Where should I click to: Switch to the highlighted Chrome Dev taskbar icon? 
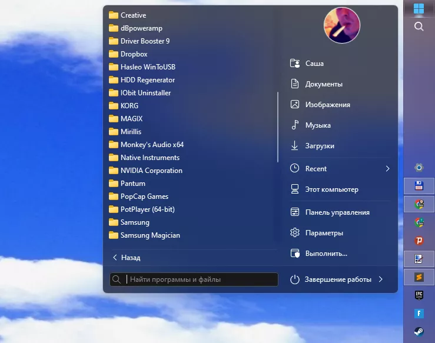pyautogui.click(x=419, y=204)
